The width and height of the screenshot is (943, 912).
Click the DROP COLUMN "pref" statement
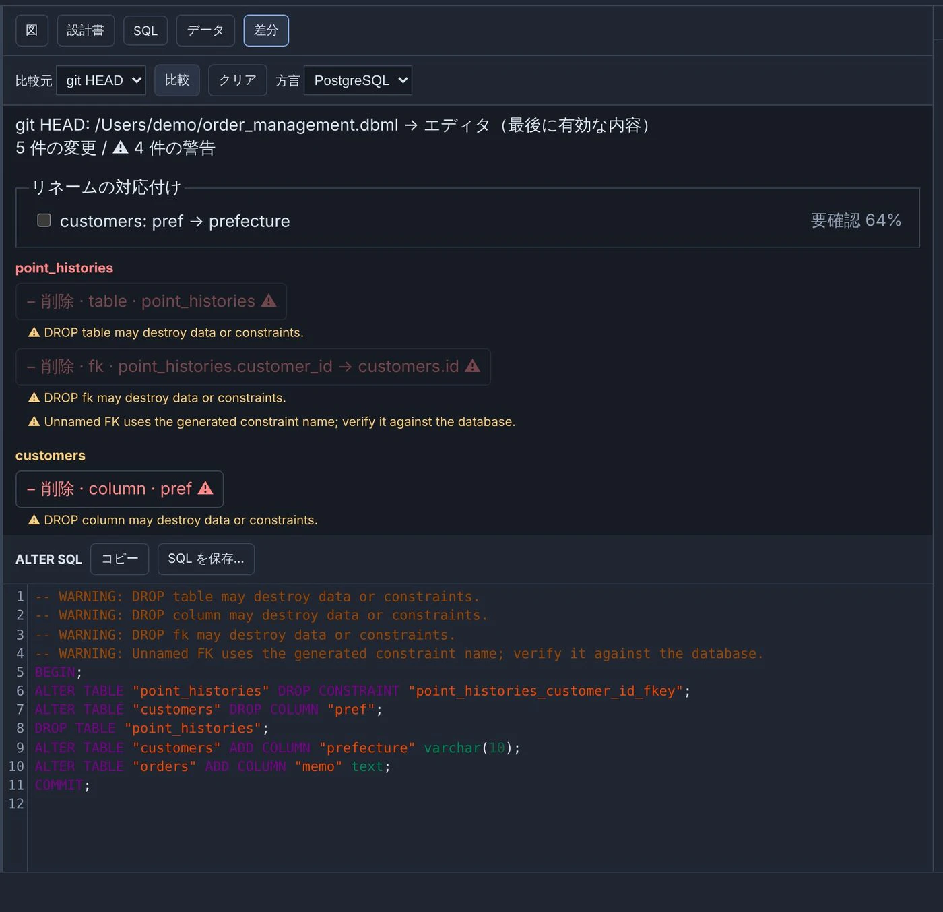(209, 710)
